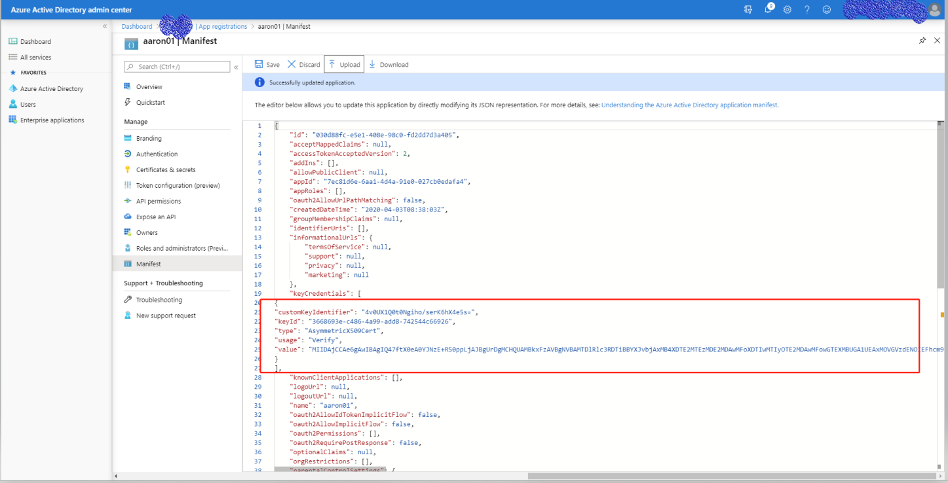
Task: Click the "usage": "Verify" line
Action: 308,340
